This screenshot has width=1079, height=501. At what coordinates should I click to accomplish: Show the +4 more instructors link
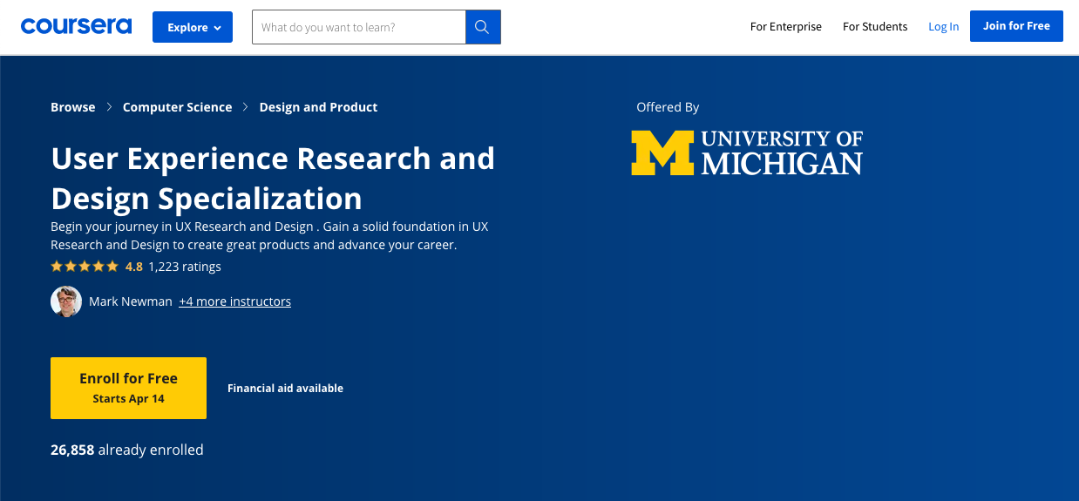tap(234, 301)
